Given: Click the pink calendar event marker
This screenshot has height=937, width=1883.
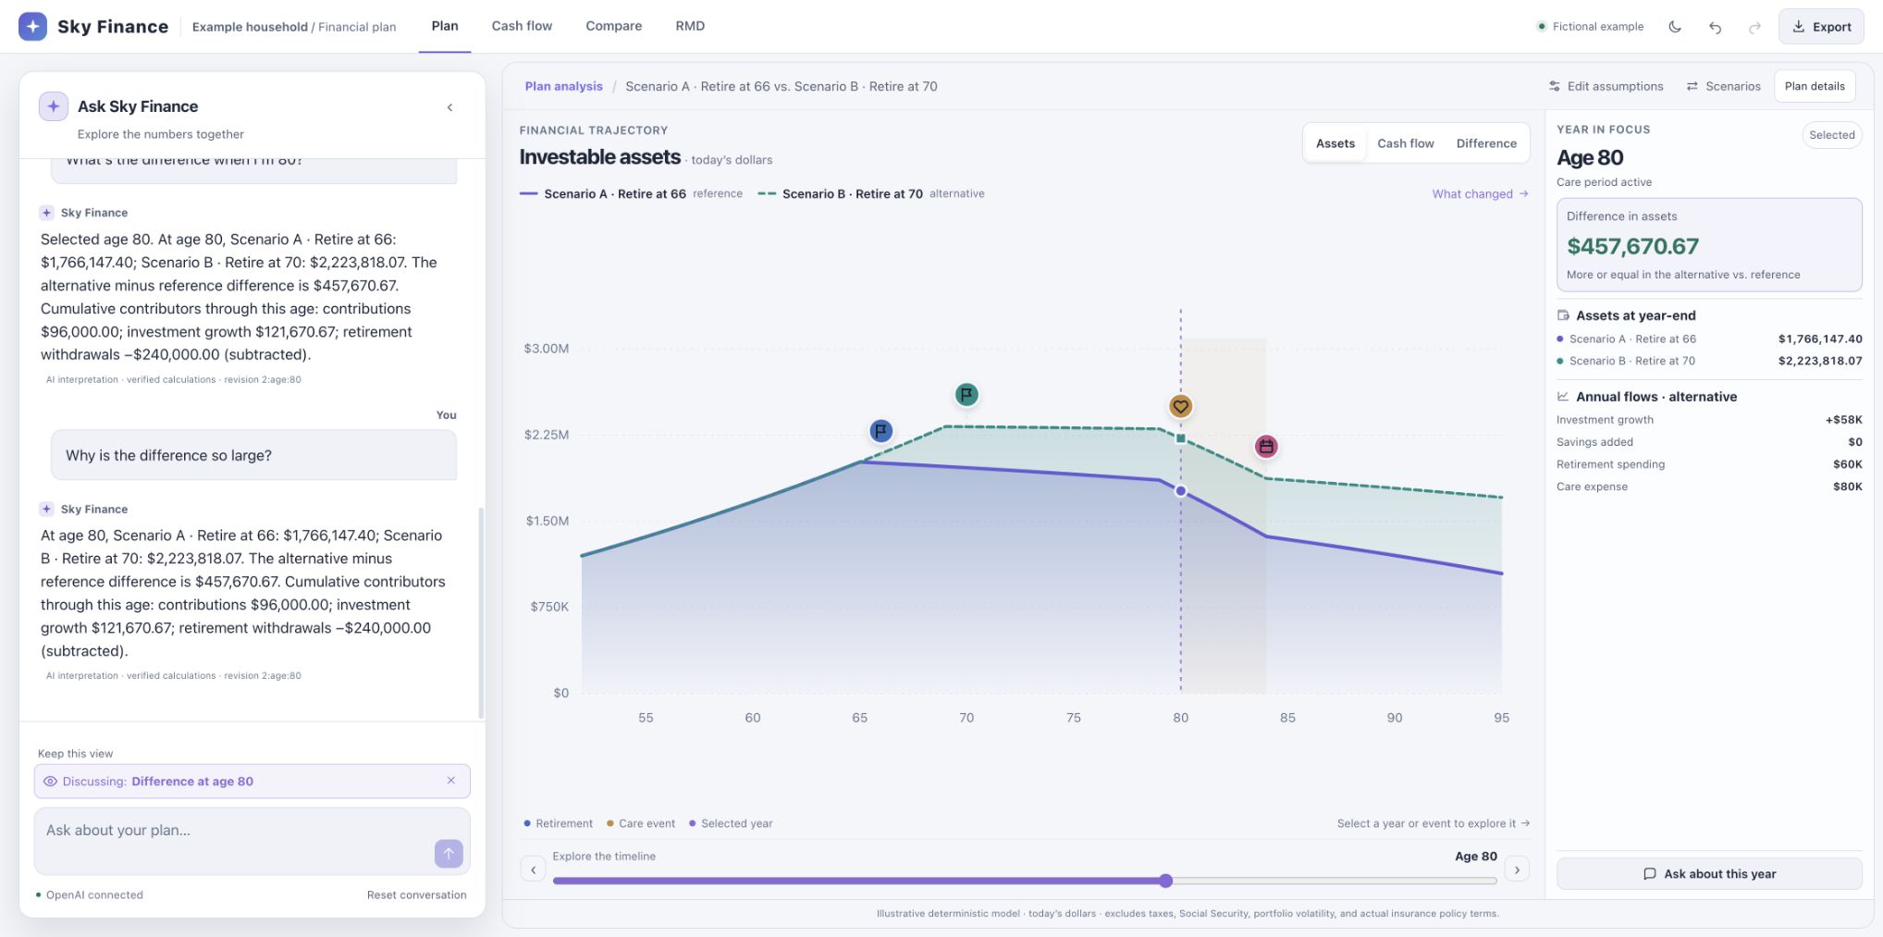Looking at the screenshot, I should click(x=1266, y=447).
